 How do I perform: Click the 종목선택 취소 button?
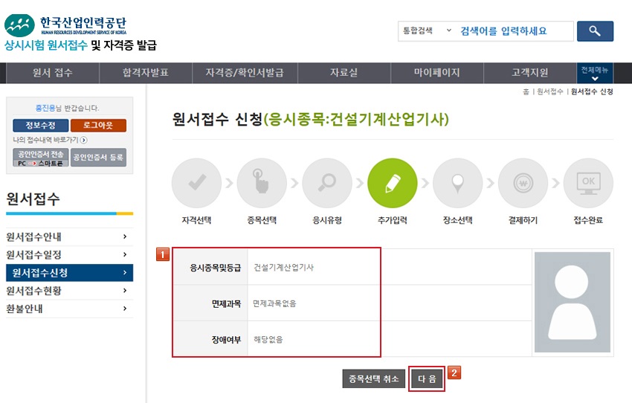373,378
